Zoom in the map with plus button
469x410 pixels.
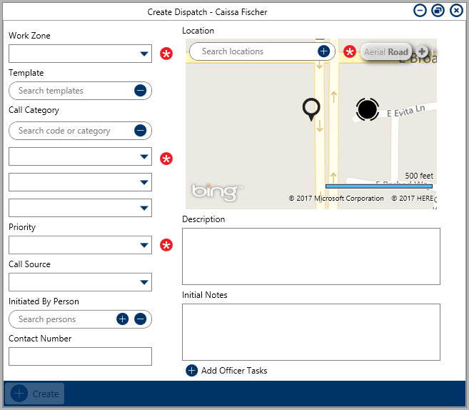[x=422, y=51]
